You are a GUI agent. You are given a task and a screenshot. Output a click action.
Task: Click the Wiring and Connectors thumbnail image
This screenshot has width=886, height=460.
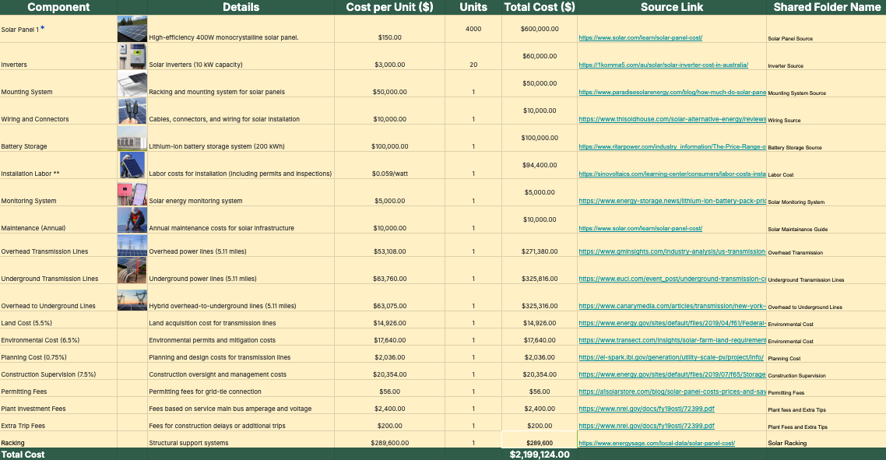coord(132,111)
